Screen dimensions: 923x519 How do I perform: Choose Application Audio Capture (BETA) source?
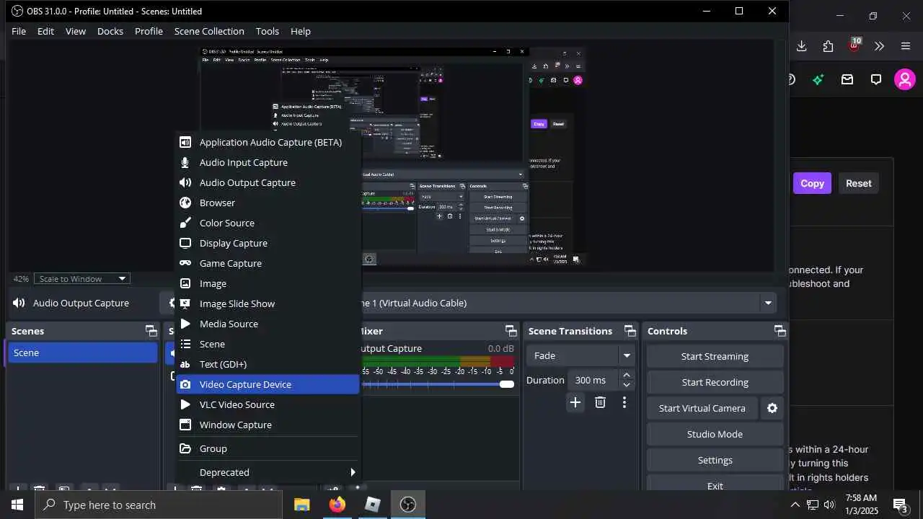click(x=268, y=142)
